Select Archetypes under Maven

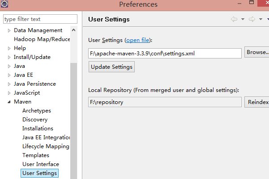pyautogui.click(x=37, y=111)
